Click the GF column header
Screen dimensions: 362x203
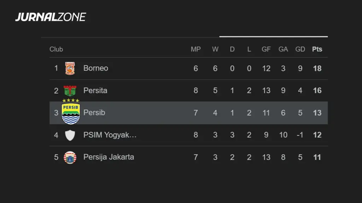pos(266,49)
